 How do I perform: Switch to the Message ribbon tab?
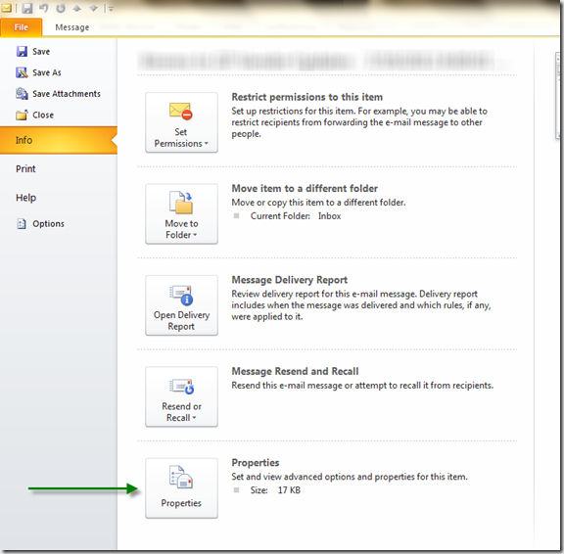click(x=71, y=27)
